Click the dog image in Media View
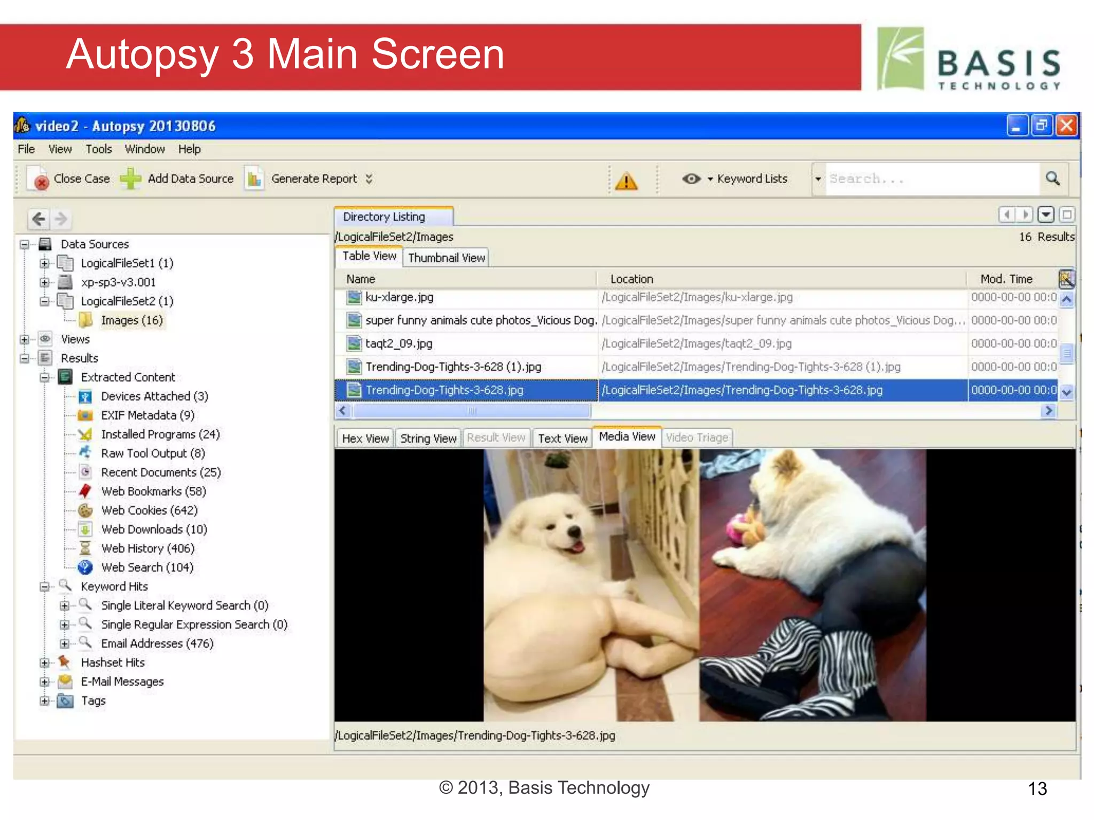The width and height of the screenshot is (1094, 820). tap(705, 585)
